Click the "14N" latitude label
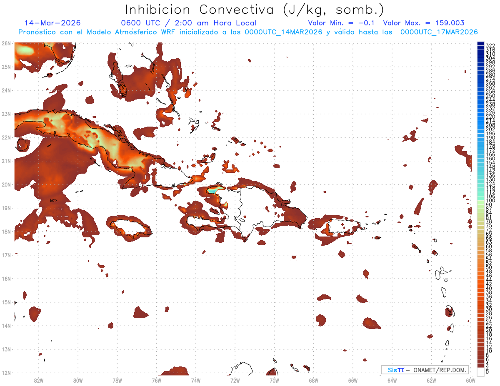The height and width of the screenshot is (386, 500). 6,326
